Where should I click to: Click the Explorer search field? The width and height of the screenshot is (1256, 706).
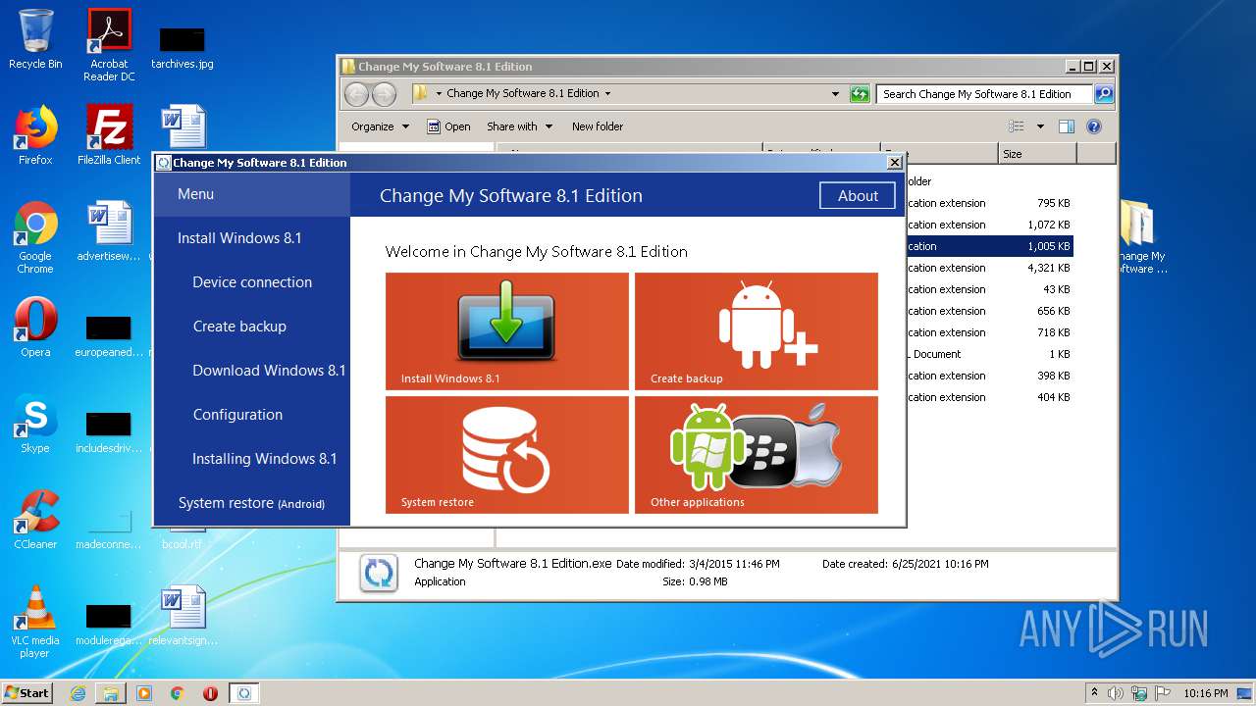click(984, 94)
